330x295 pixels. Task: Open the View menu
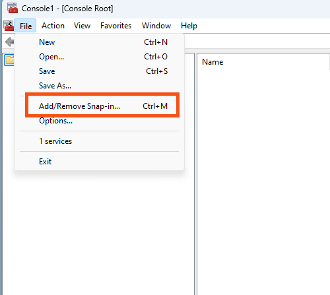[x=82, y=26]
